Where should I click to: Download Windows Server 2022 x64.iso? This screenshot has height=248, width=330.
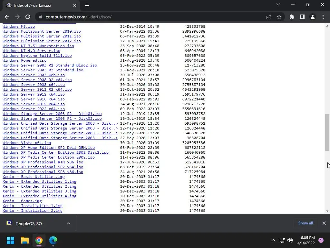click(34, 109)
